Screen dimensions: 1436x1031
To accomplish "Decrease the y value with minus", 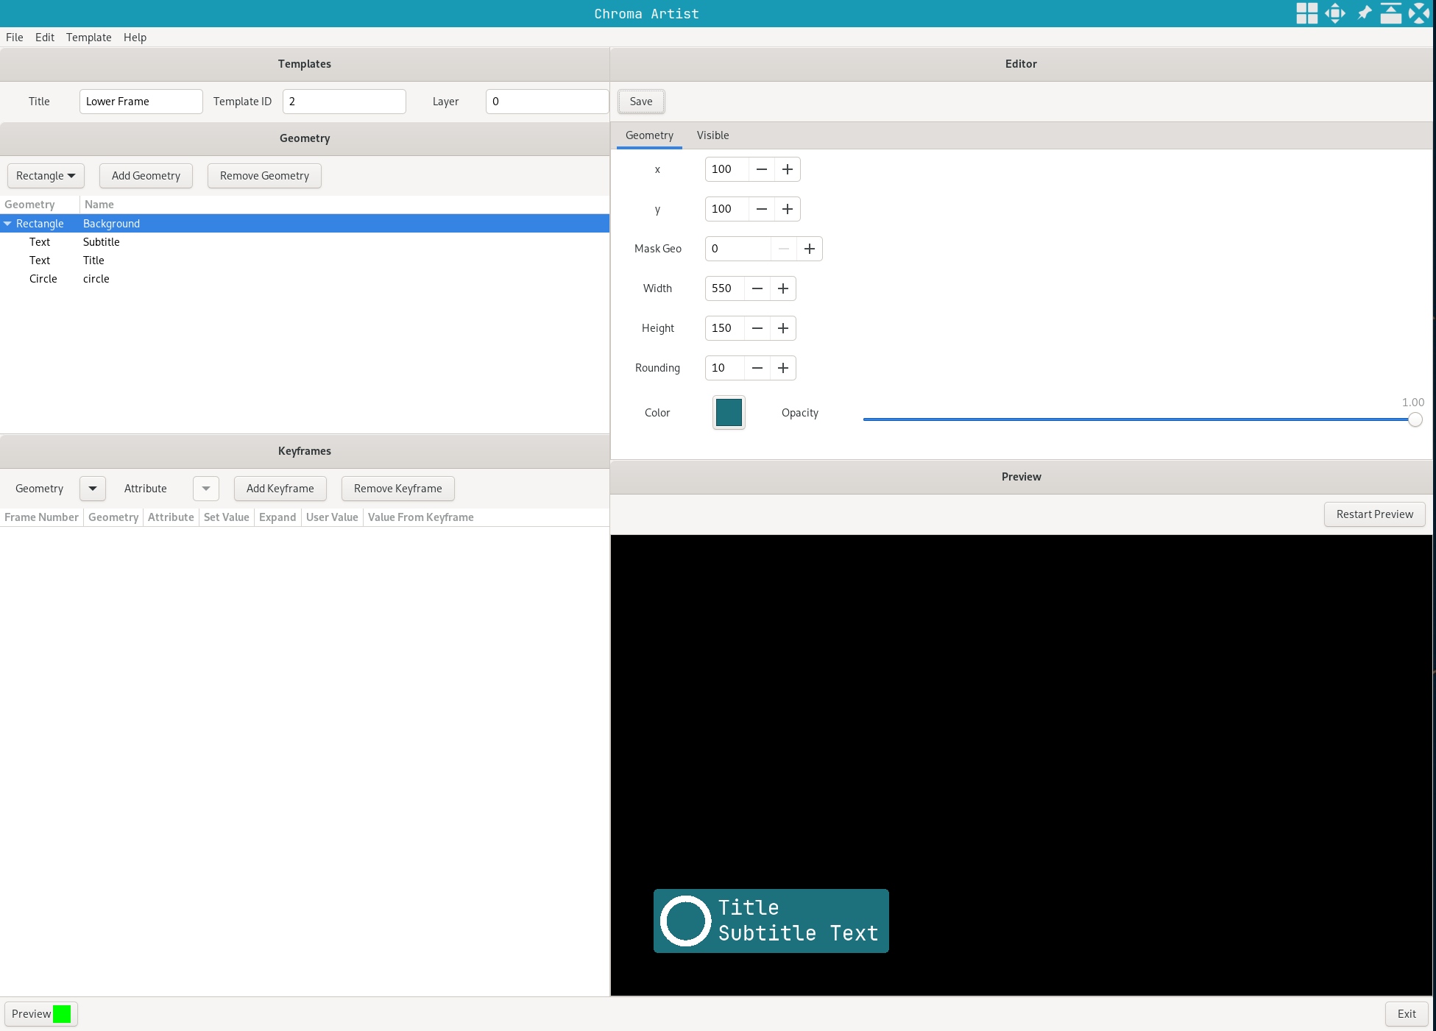I will (762, 209).
